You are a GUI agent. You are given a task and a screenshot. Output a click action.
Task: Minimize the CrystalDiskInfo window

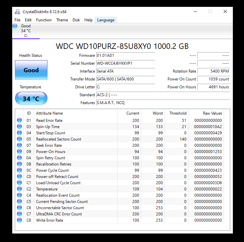pyautogui.click(x=195, y=12)
